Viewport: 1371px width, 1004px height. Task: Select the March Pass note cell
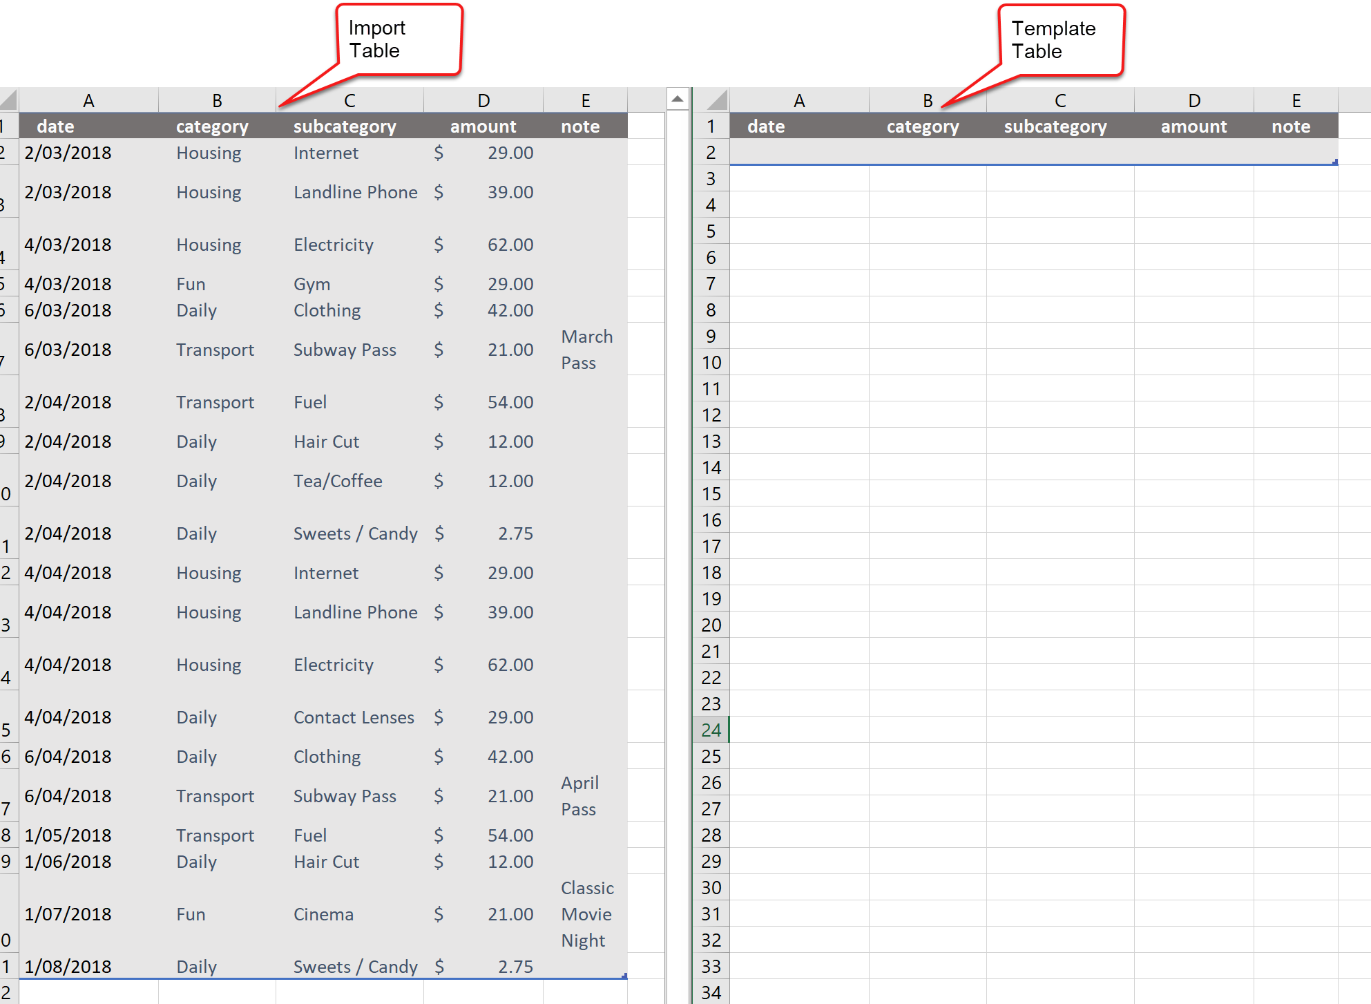click(586, 349)
